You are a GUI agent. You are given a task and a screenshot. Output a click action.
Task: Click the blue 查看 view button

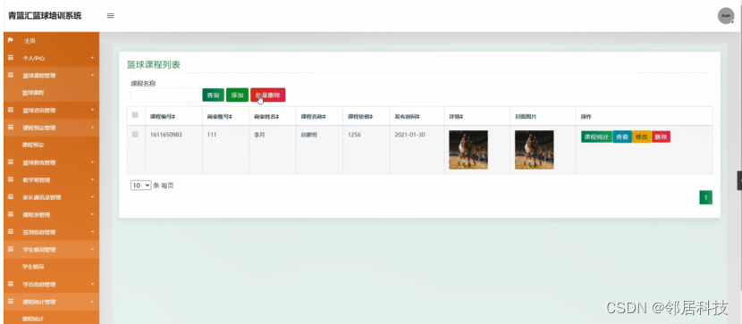(622, 137)
